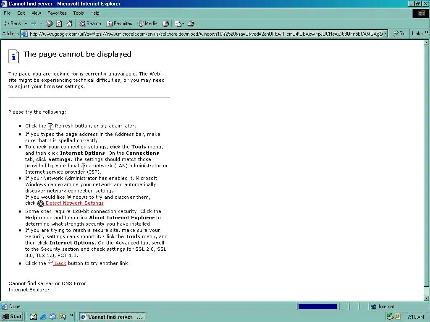The image size is (430, 322).
Task: Select the Cannot find server taskbar button
Action: click(113, 317)
